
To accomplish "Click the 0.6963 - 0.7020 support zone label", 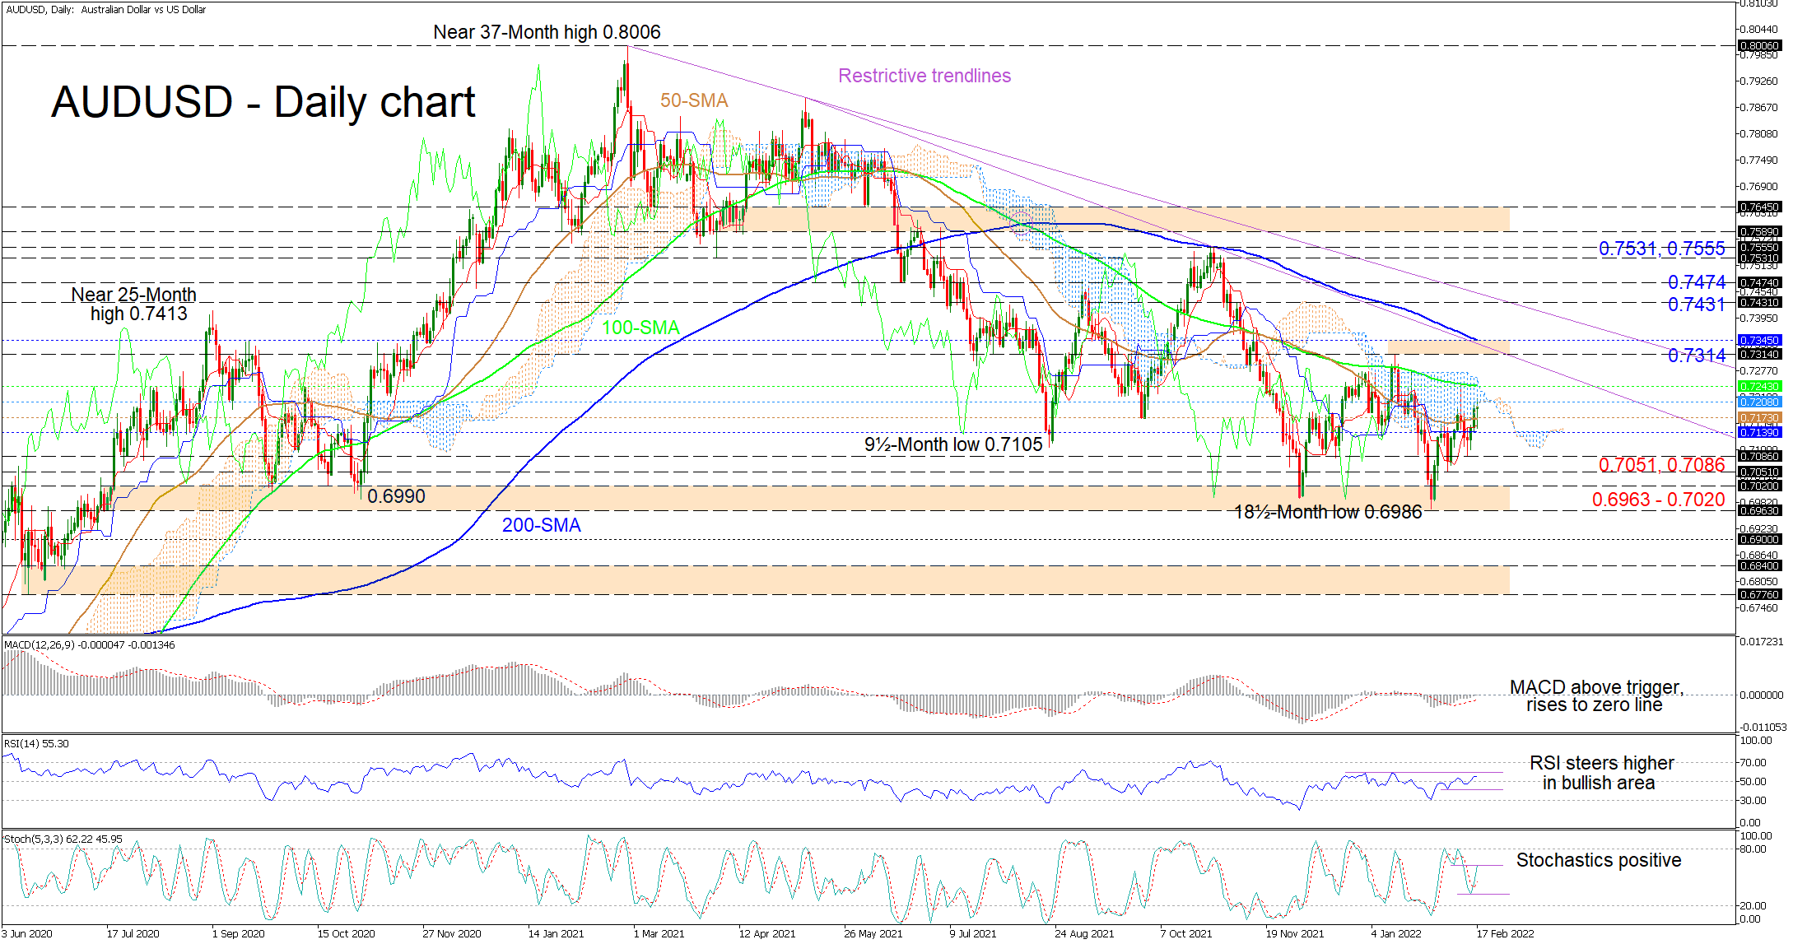I will click(1657, 500).
